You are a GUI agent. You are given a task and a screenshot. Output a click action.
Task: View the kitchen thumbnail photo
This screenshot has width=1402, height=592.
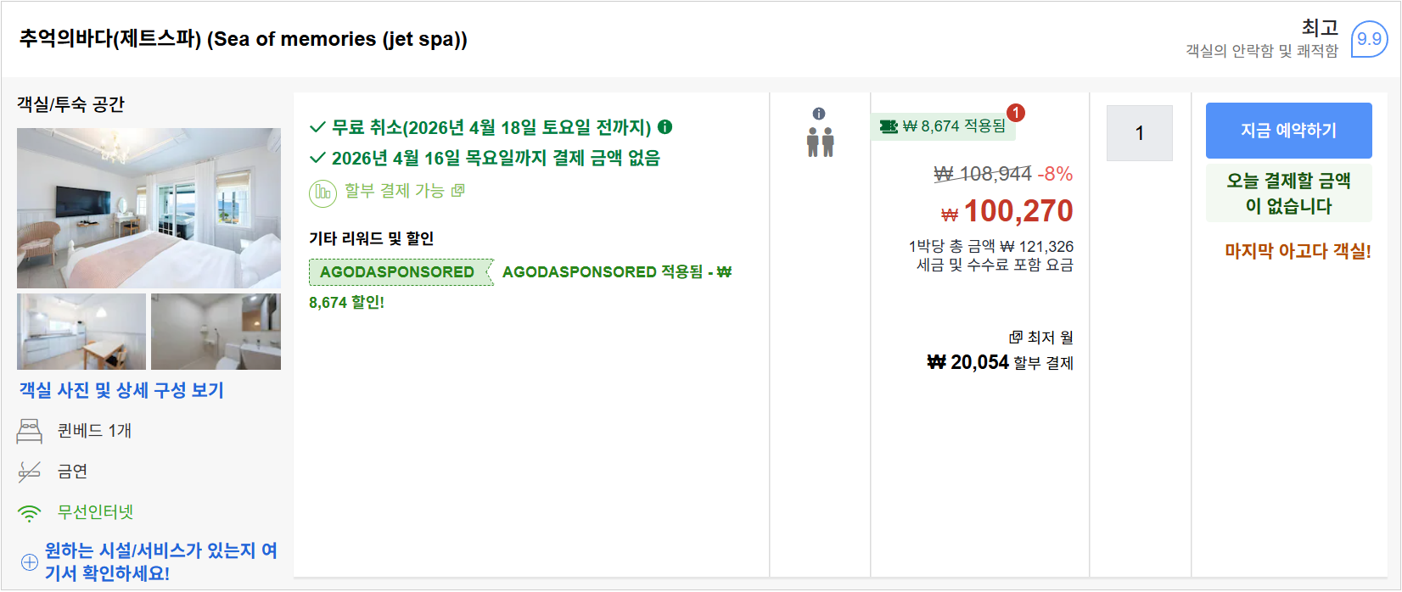tap(81, 332)
